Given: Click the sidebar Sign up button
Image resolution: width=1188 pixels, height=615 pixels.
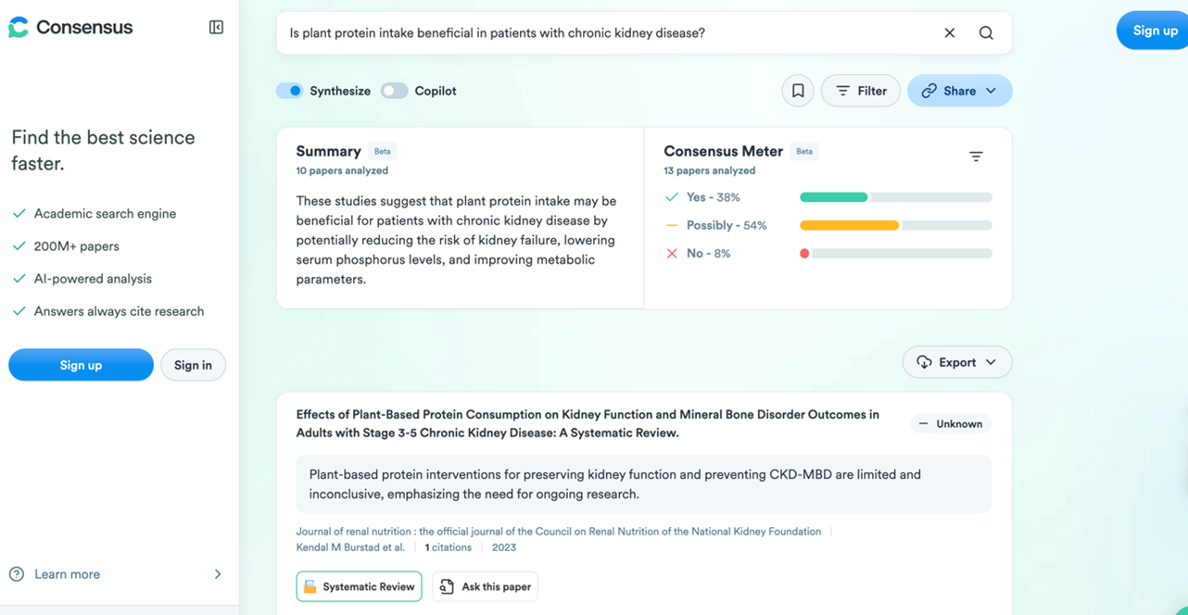Looking at the screenshot, I should click(x=81, y=365).
